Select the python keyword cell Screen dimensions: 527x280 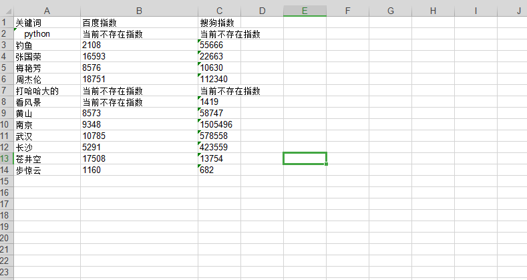(47, 33)
